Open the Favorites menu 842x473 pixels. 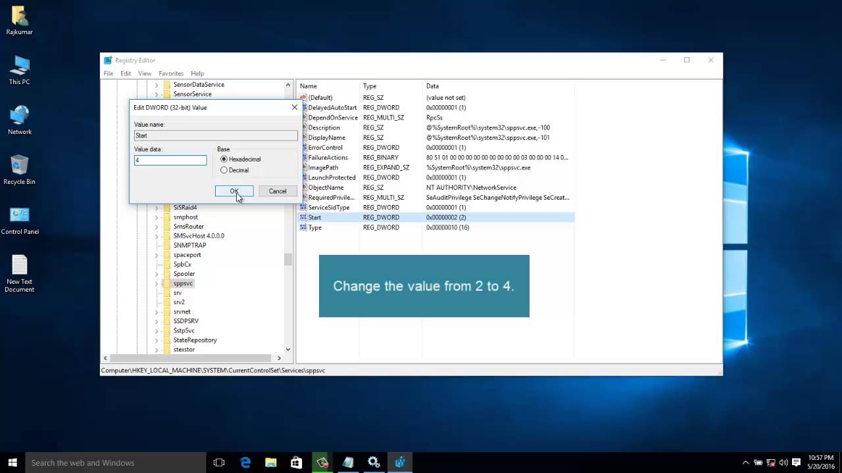[170, 74]
